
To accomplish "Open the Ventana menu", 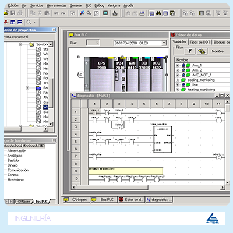I will tap(114, 6).
